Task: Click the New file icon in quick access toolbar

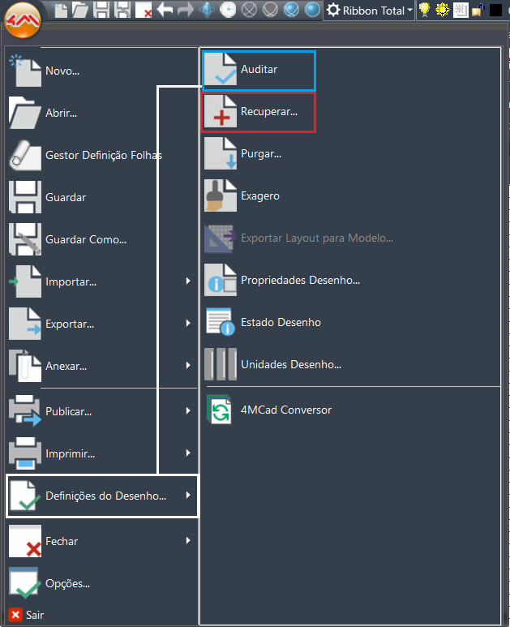Action: tap(59, 10)
